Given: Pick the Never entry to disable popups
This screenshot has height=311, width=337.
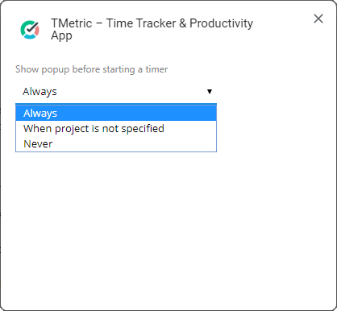Looking at the screenshot, I should (116, 144).
